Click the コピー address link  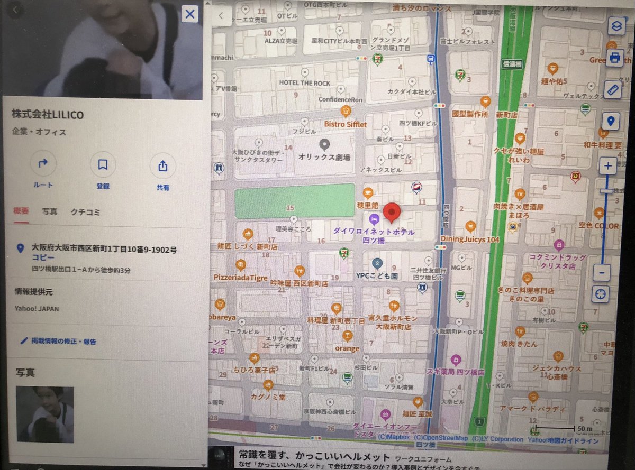tap(43, 258)
